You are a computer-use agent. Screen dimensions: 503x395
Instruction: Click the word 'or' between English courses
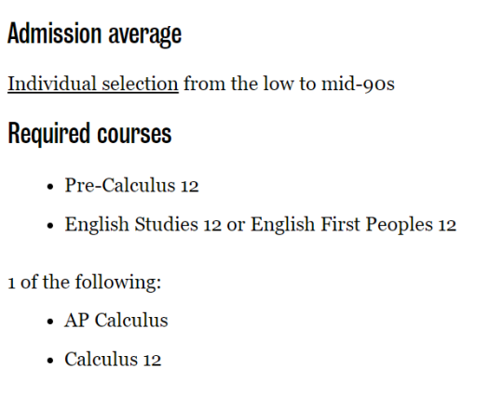[x=236, y=225]
